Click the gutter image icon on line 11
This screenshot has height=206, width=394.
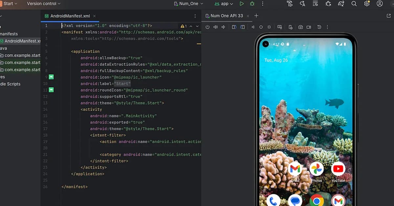tap(51, 90)
